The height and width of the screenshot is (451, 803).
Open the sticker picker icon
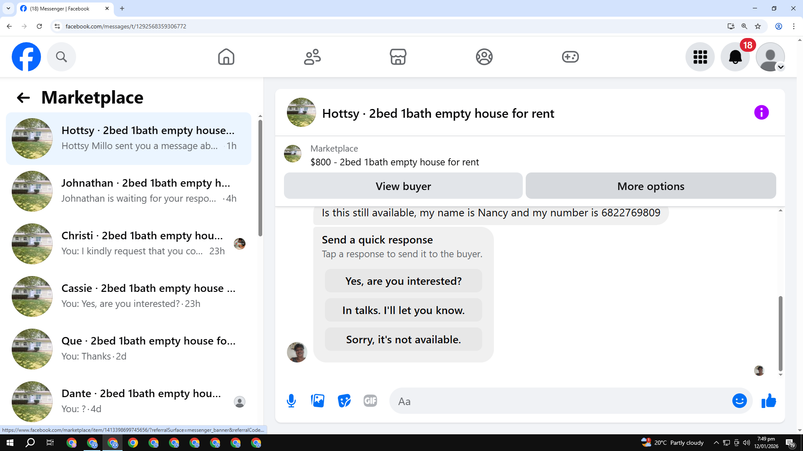344,401
